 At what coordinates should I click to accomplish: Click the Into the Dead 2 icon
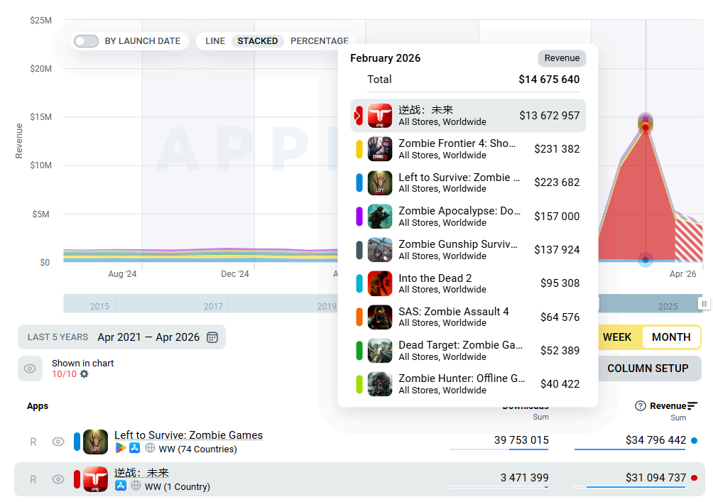[x=380, y=283]
